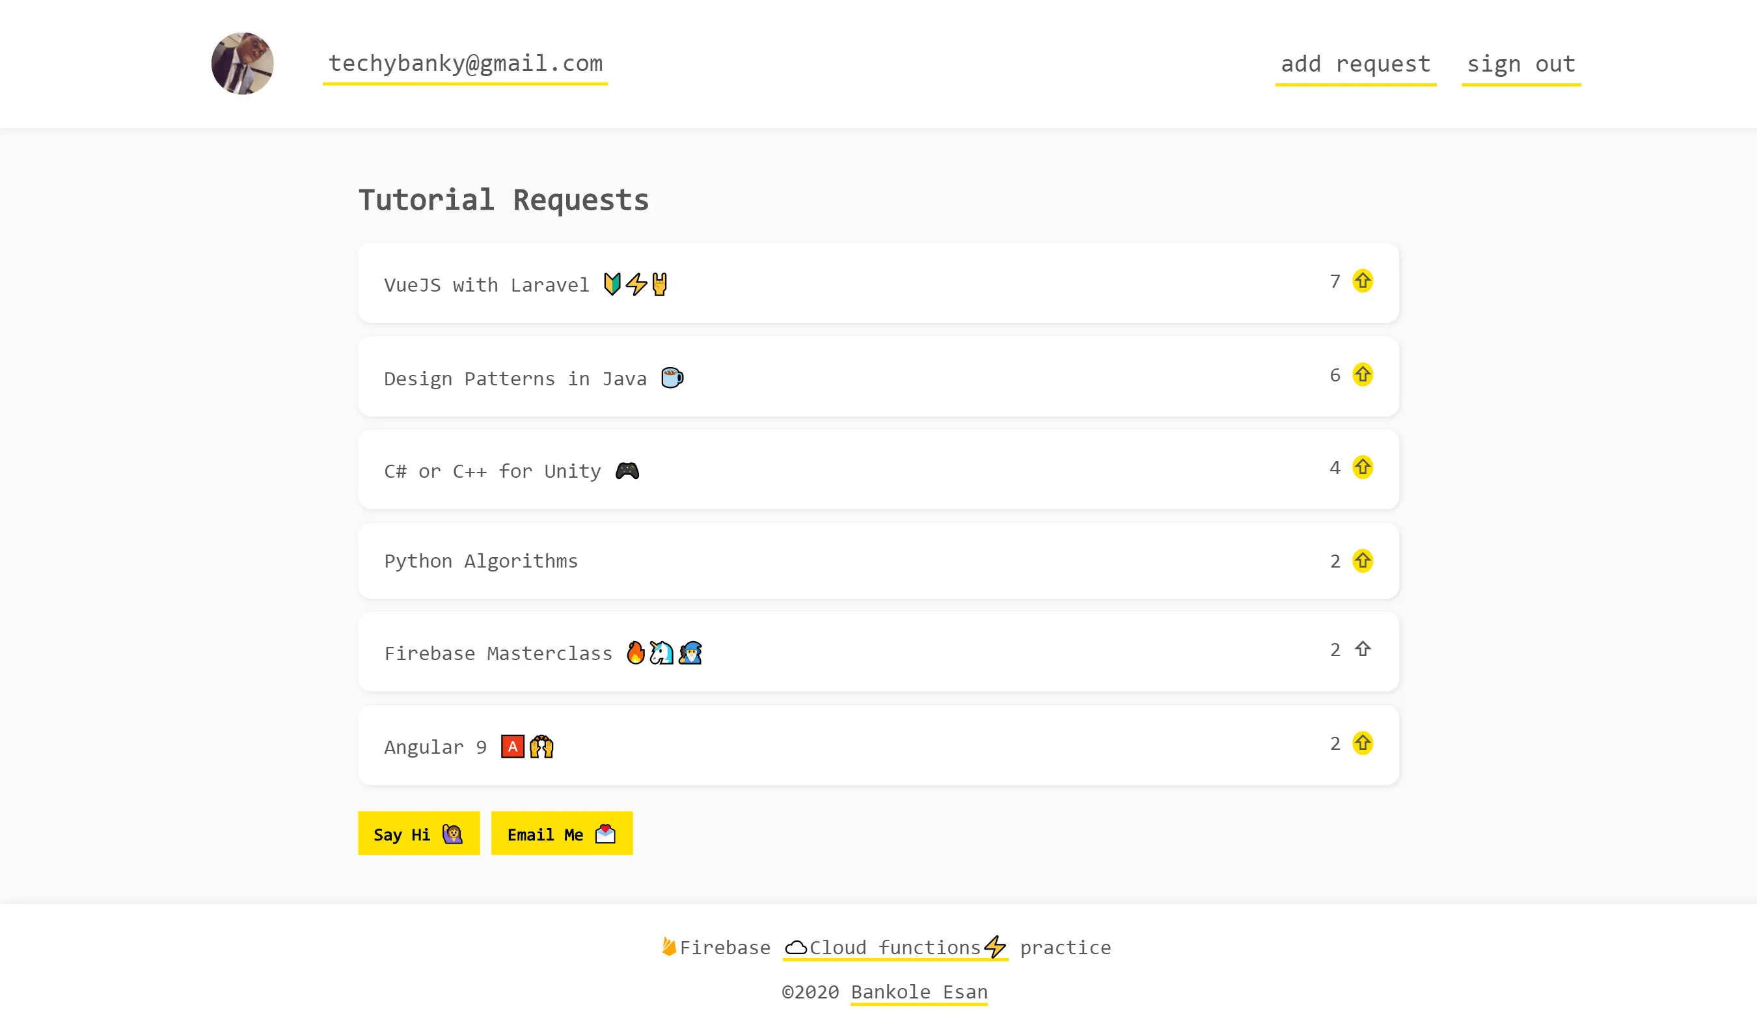
Task: Click the vote count 7 for VueJS
Action: pos(1335,281)
